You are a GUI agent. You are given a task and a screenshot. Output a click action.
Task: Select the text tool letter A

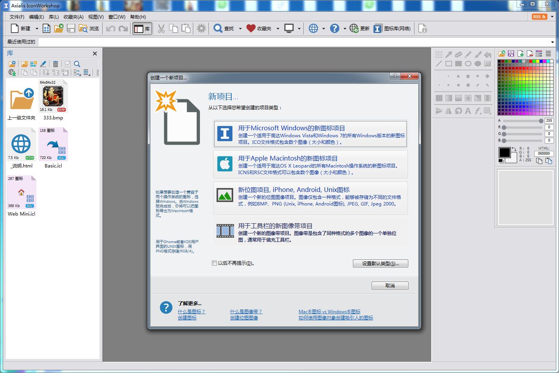tap(468, 111)
